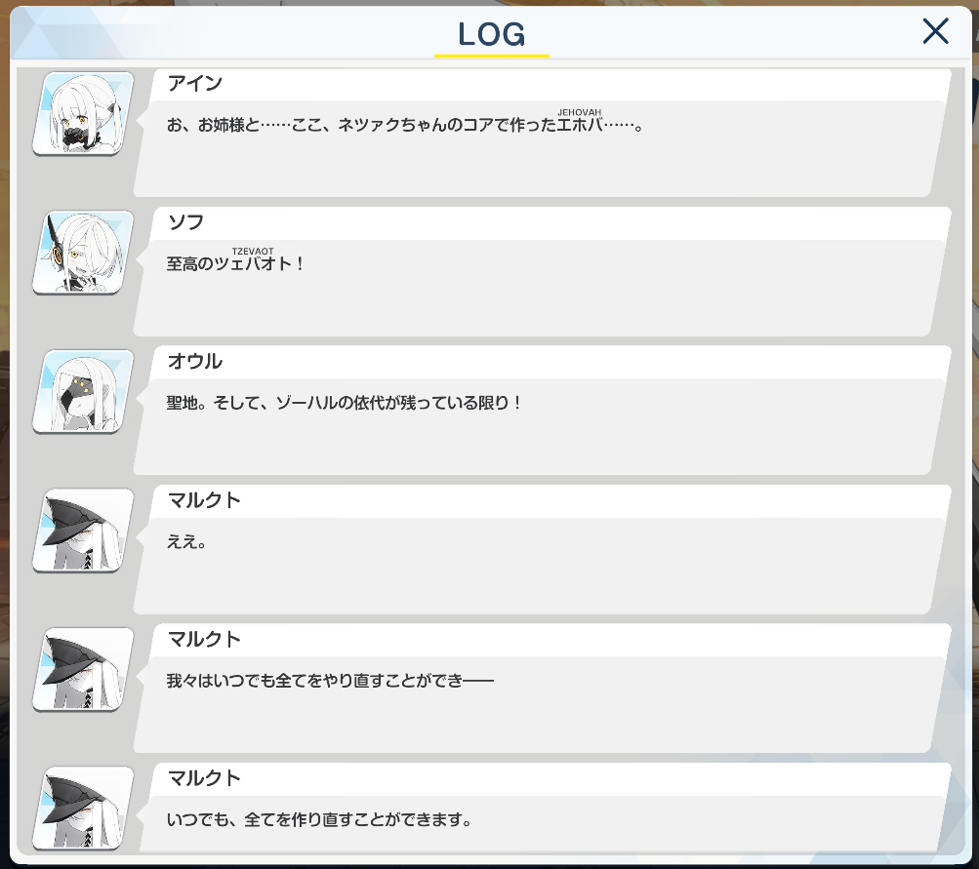Click the bottom マルクト portrait
The image size is (979, 869).
(x=83, y=810)
